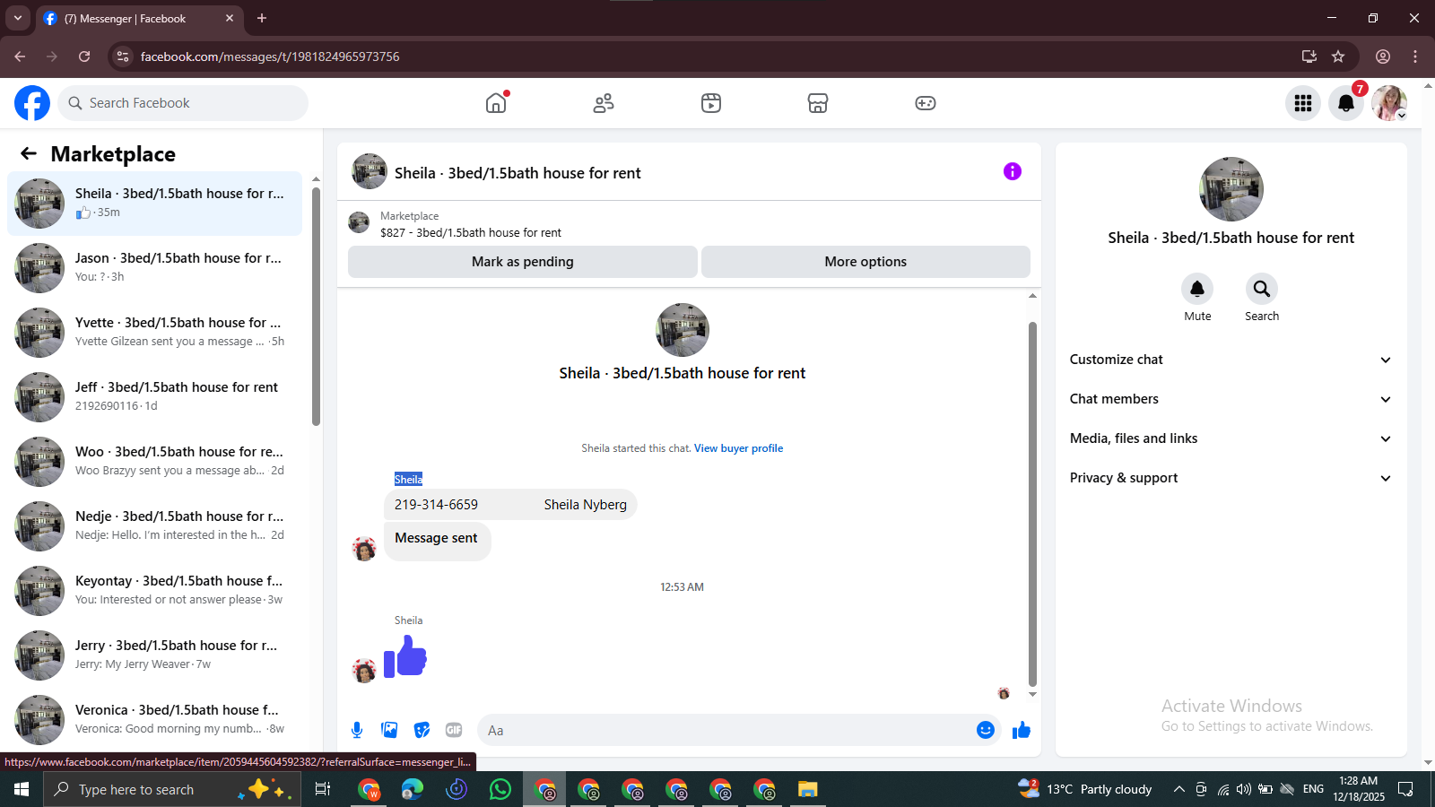Open the Marketplace store icon
Viewport: 1435px width, 807px height.
pos(818,103)
